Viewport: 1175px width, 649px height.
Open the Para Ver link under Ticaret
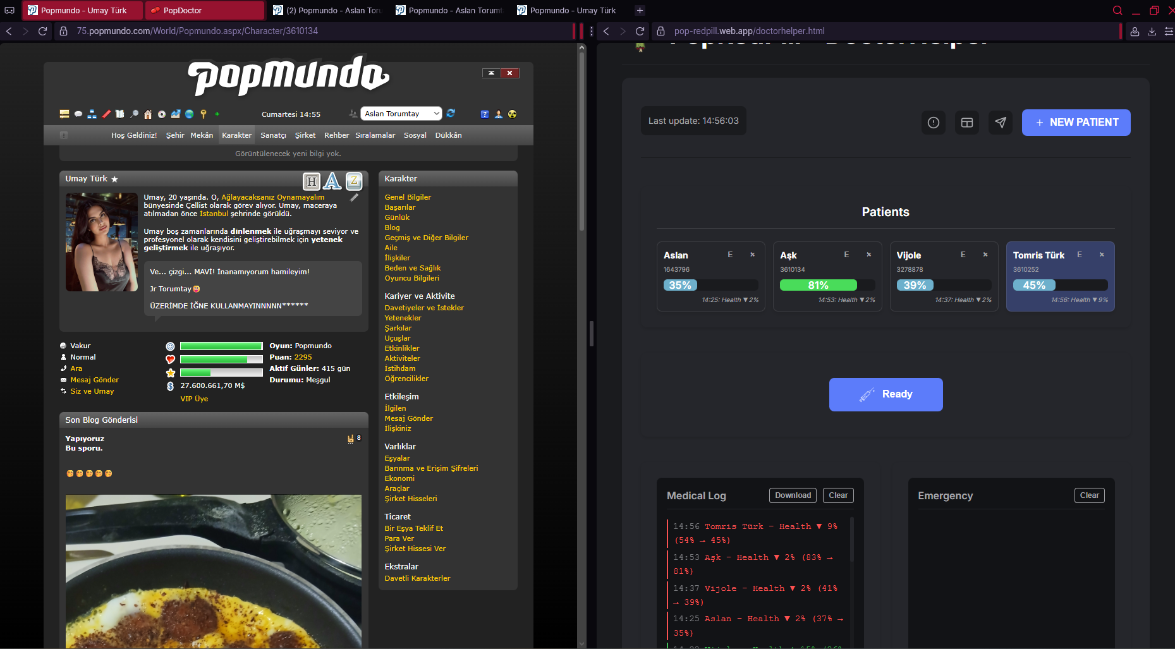coord(399,538)
